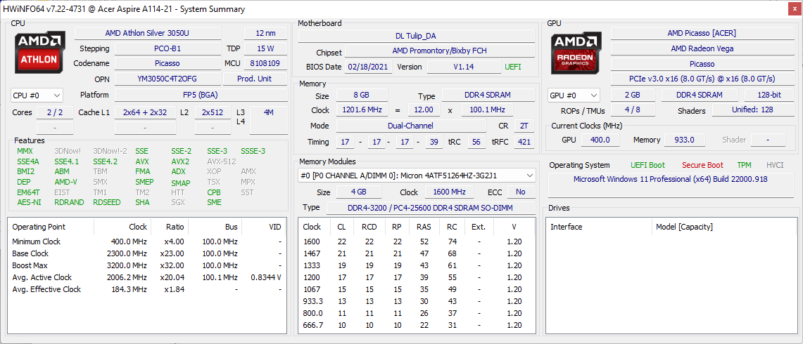Click the CR 2T value
The width and height of the screenshot is (803, 344).
click(524, 126)
